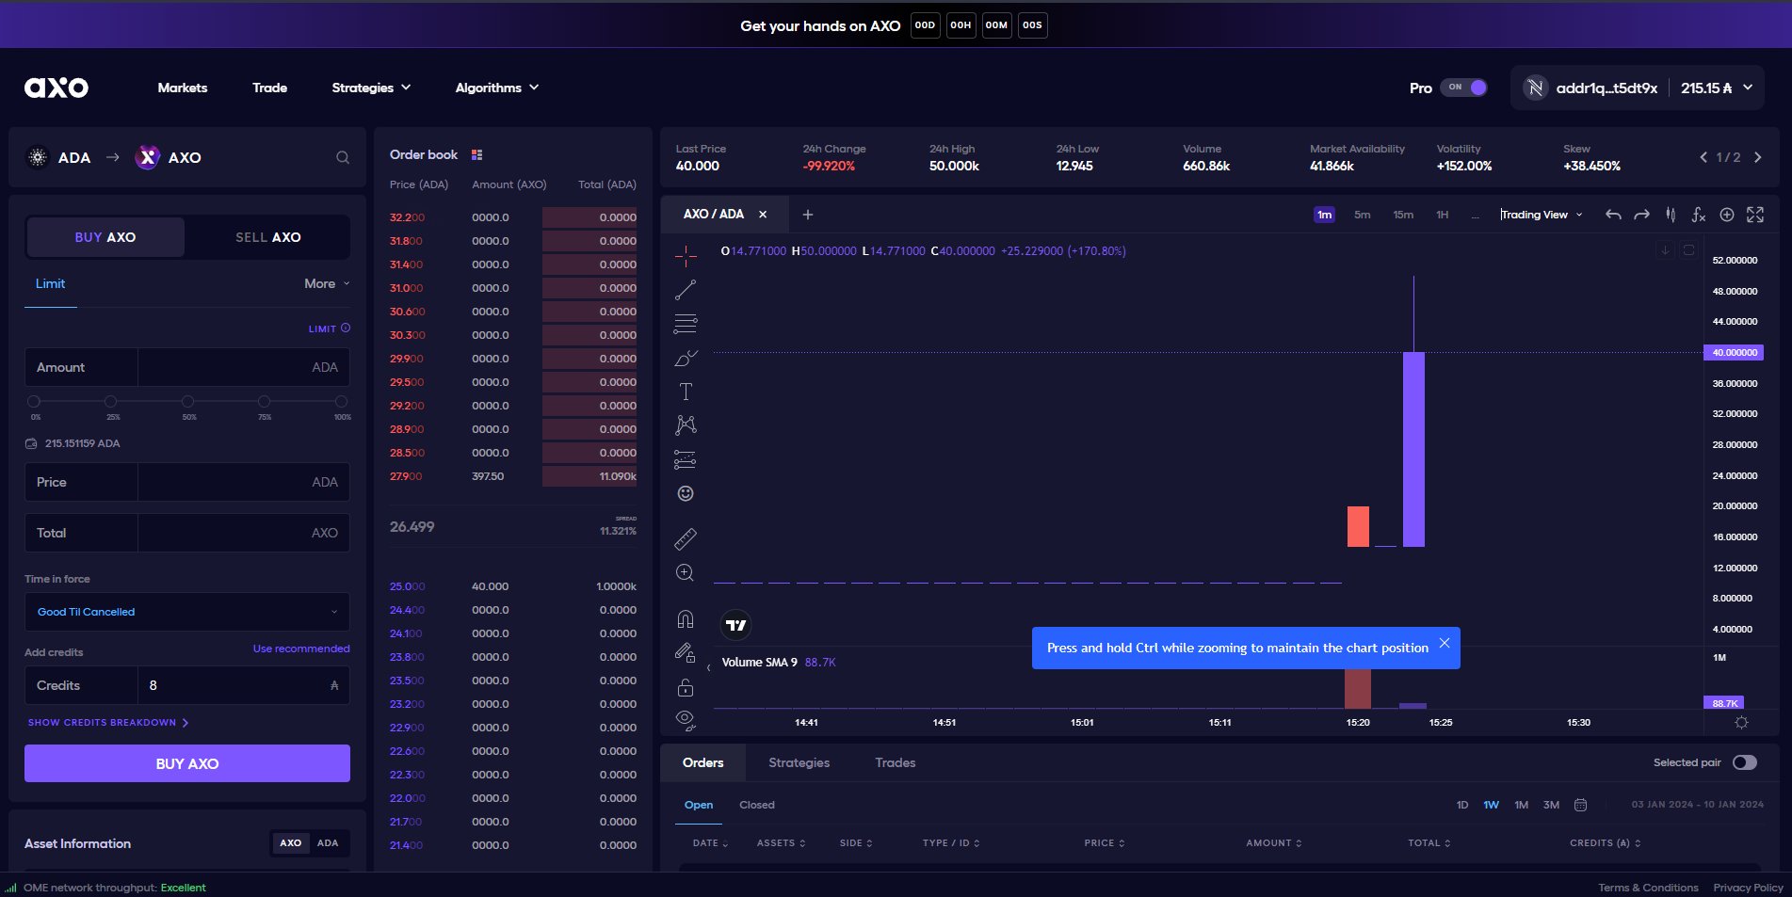
Task: Open the Strategies dropdown menu
Action: click(371, 88)
